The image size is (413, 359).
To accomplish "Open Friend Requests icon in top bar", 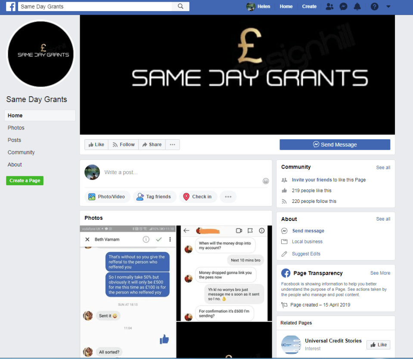I will [x=329, y=6].
